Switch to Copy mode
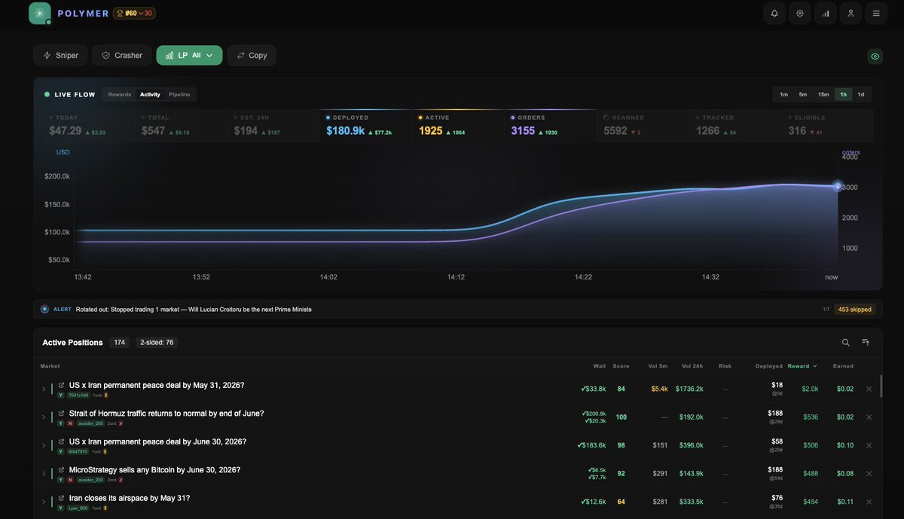Screen dimensions: 904x519 252,55
